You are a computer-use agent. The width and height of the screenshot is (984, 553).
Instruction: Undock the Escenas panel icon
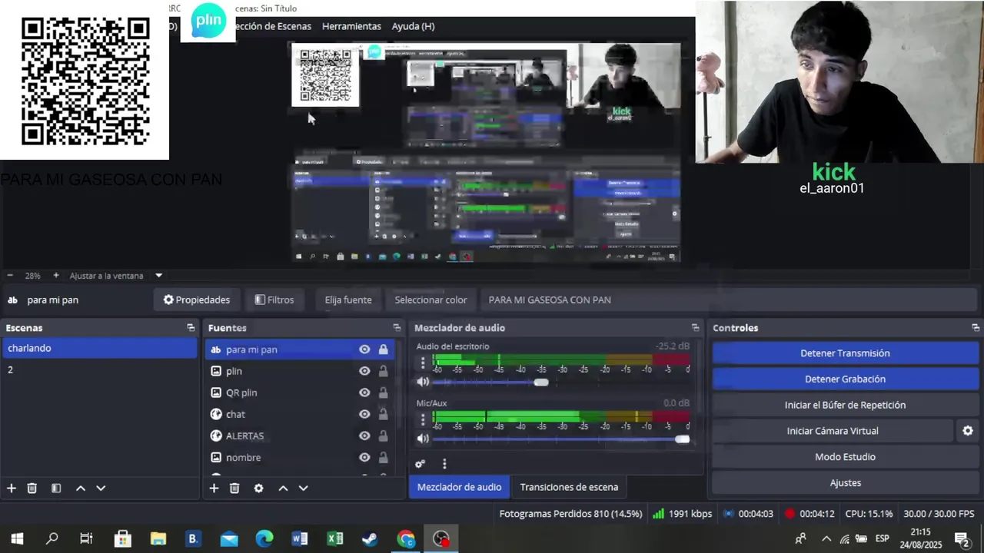(x=191, y=328)
